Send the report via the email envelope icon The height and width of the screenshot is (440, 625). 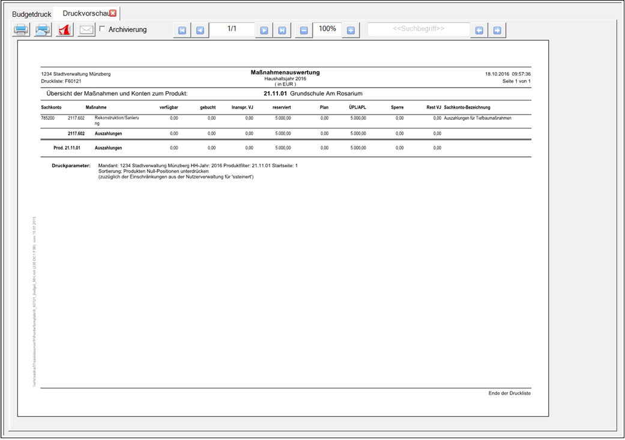[x=87, y=30]
